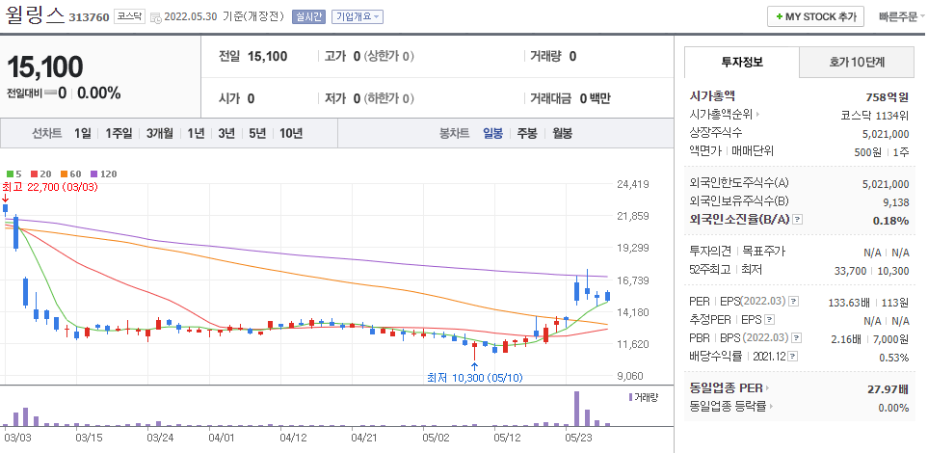Click the green plus in MY STOCK 추가
Viewport: 928px width, 453px height.
[x=779, y=17]
